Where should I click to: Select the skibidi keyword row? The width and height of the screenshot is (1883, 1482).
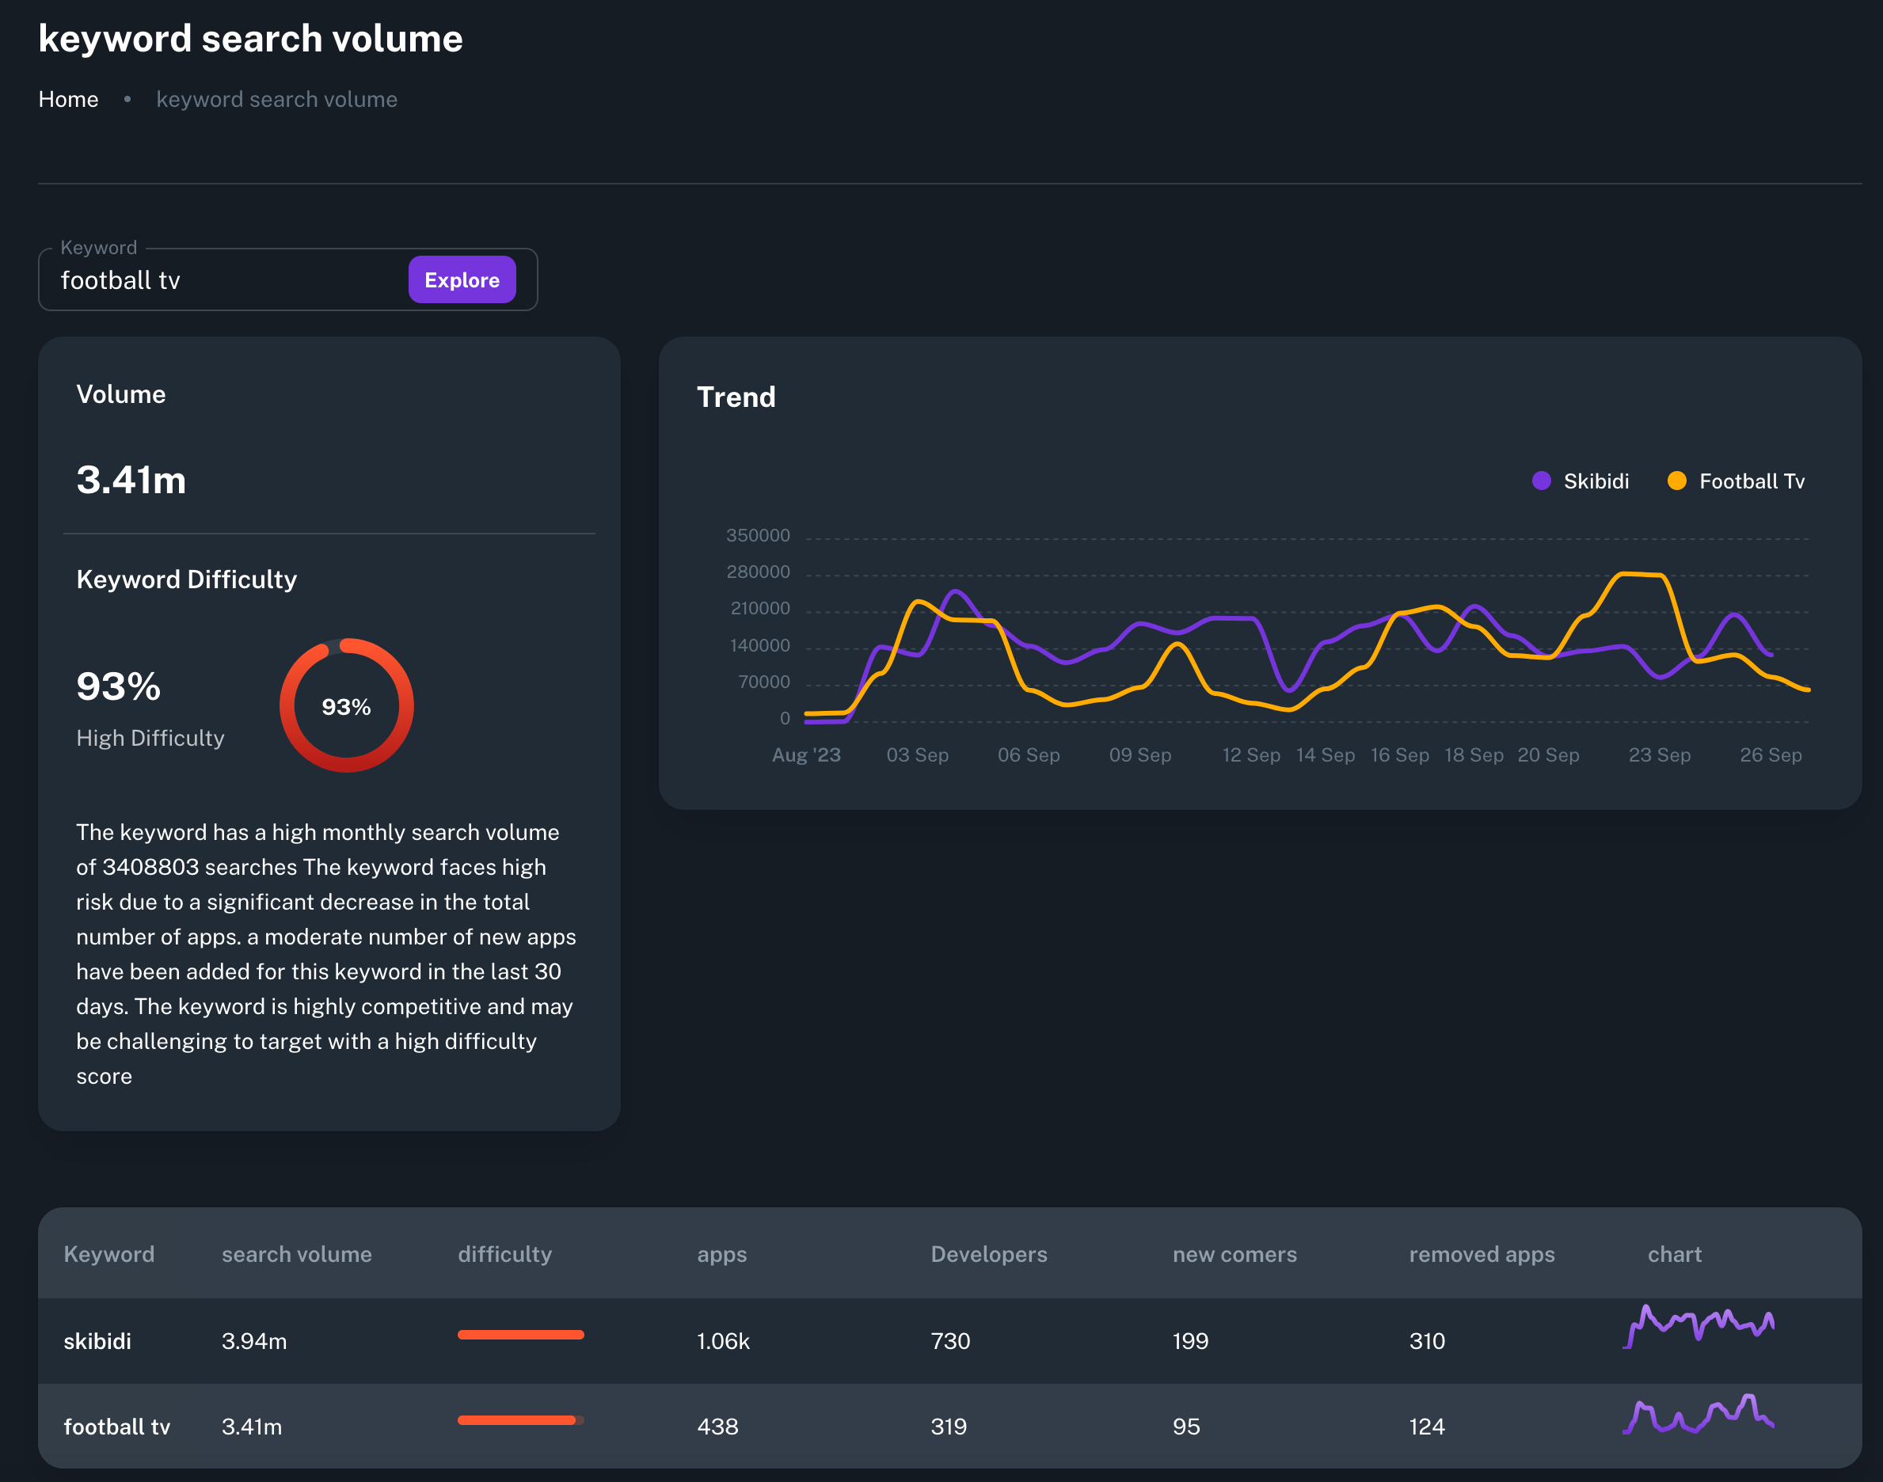tap(97, 1340)
